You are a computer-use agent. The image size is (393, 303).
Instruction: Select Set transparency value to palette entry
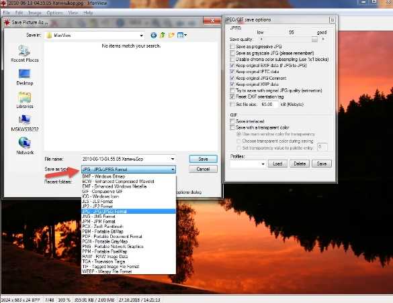[239, 147]
